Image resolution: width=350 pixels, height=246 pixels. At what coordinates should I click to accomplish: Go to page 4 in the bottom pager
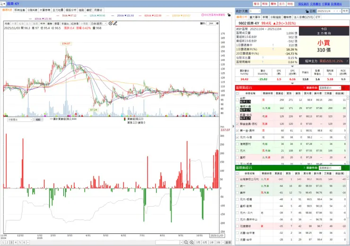(16, 242)
